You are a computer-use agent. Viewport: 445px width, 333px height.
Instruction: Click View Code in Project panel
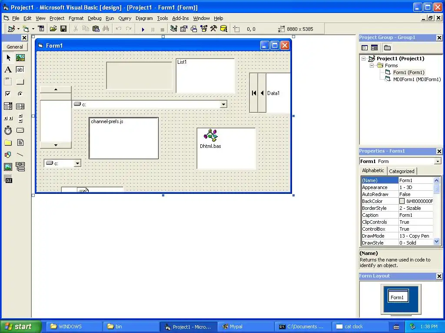[x=365, y=48]
